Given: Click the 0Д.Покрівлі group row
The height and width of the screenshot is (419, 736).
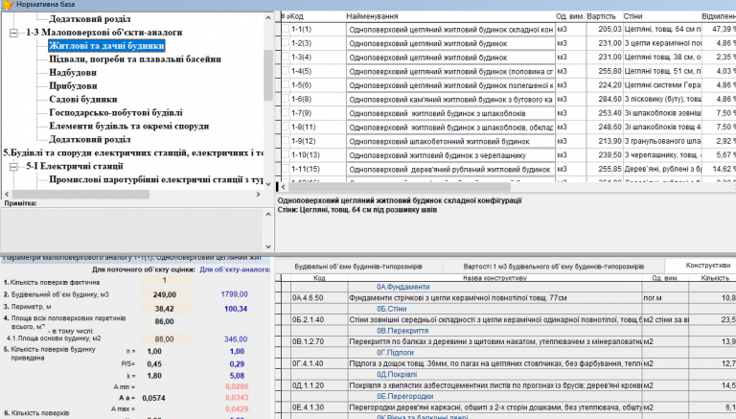Looking at the screenshot, I should coord(396,374).
